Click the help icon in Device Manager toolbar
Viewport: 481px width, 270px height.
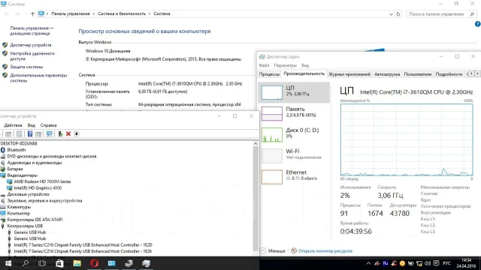tap(30, 133)
